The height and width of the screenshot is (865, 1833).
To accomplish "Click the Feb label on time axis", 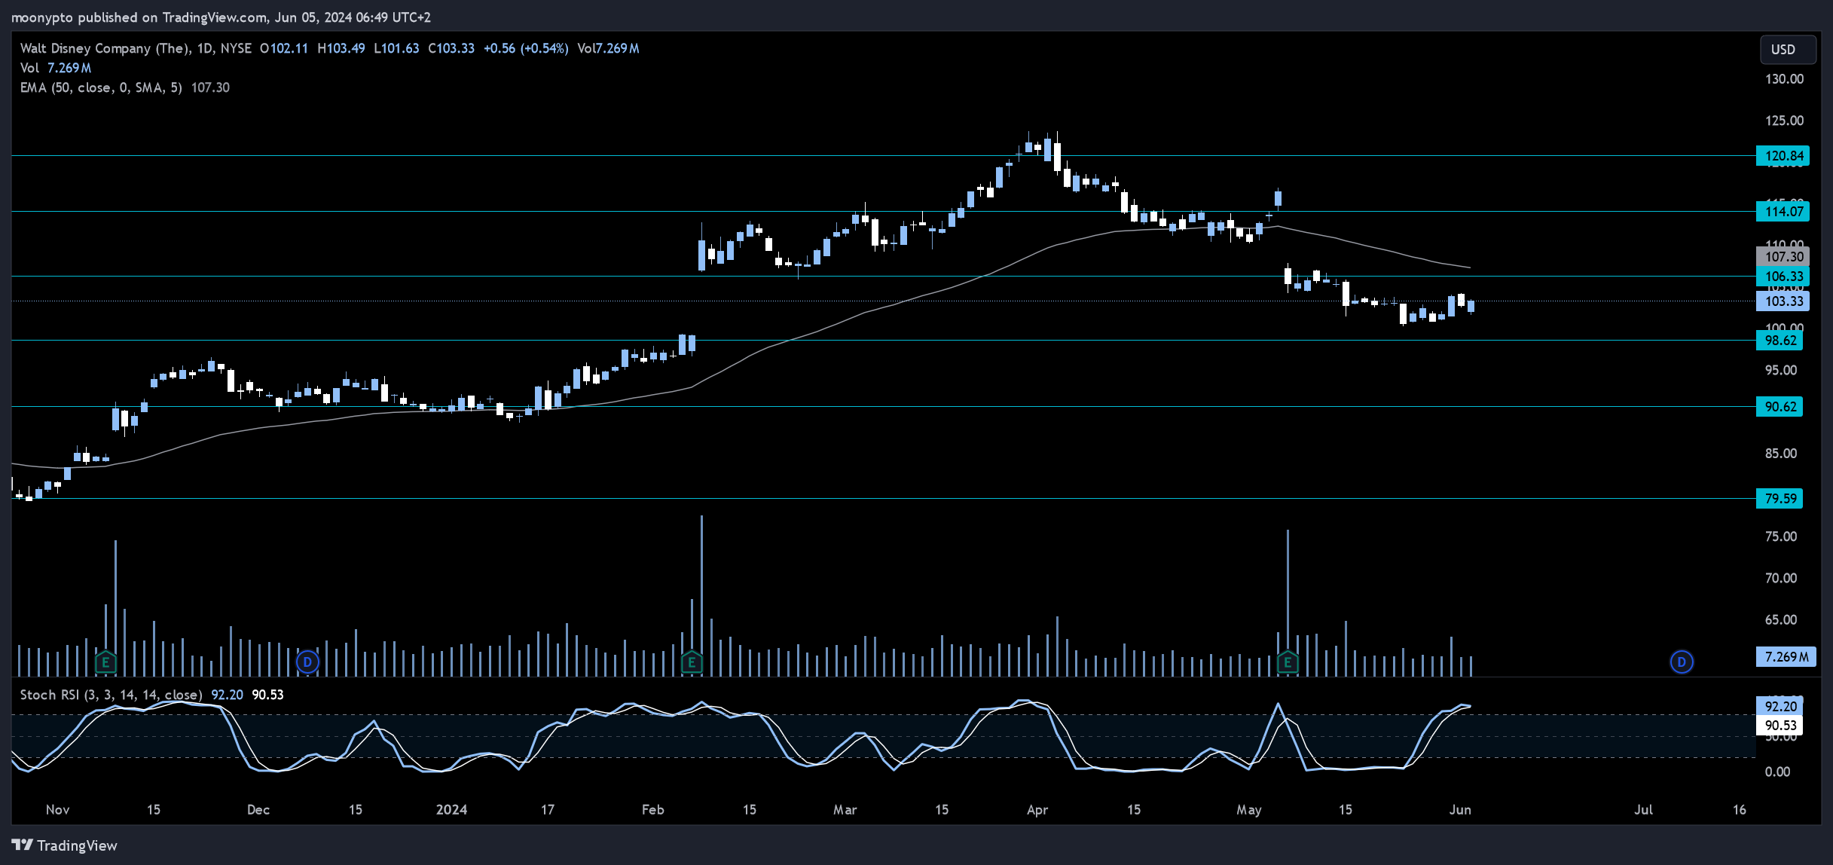I will (x=652, y=809).
